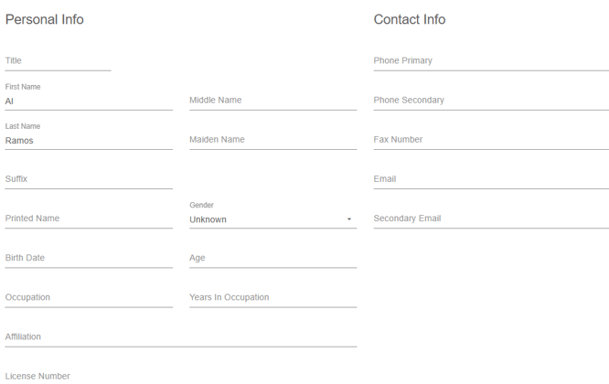Select the Birth Date field
This screenshot has width=609, height=384.
(89, 258)
